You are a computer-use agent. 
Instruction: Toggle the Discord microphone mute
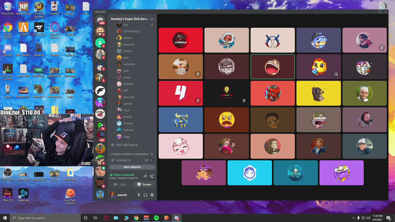(x=138, y=195)
